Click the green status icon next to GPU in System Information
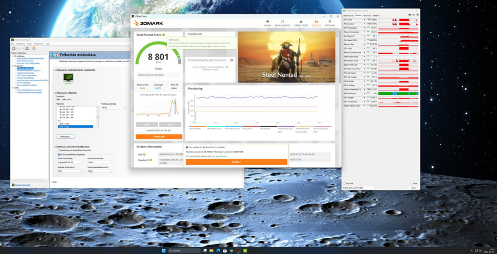 tap(145, 154)
